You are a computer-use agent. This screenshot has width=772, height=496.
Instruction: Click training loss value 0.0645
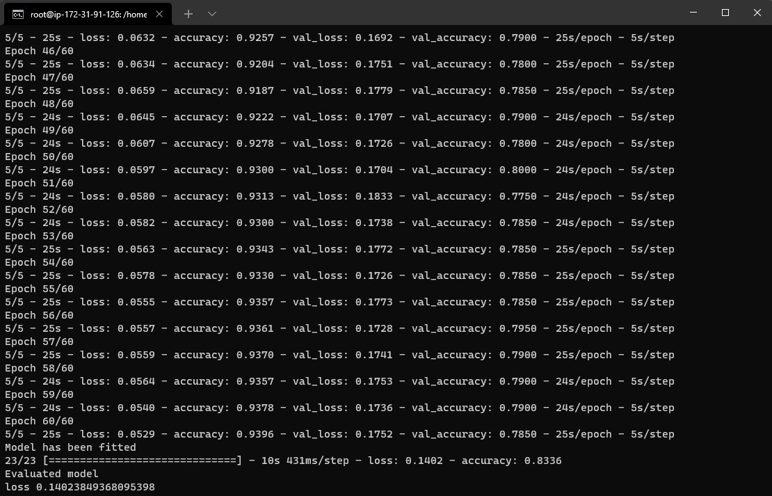click(x=136, y=118)
